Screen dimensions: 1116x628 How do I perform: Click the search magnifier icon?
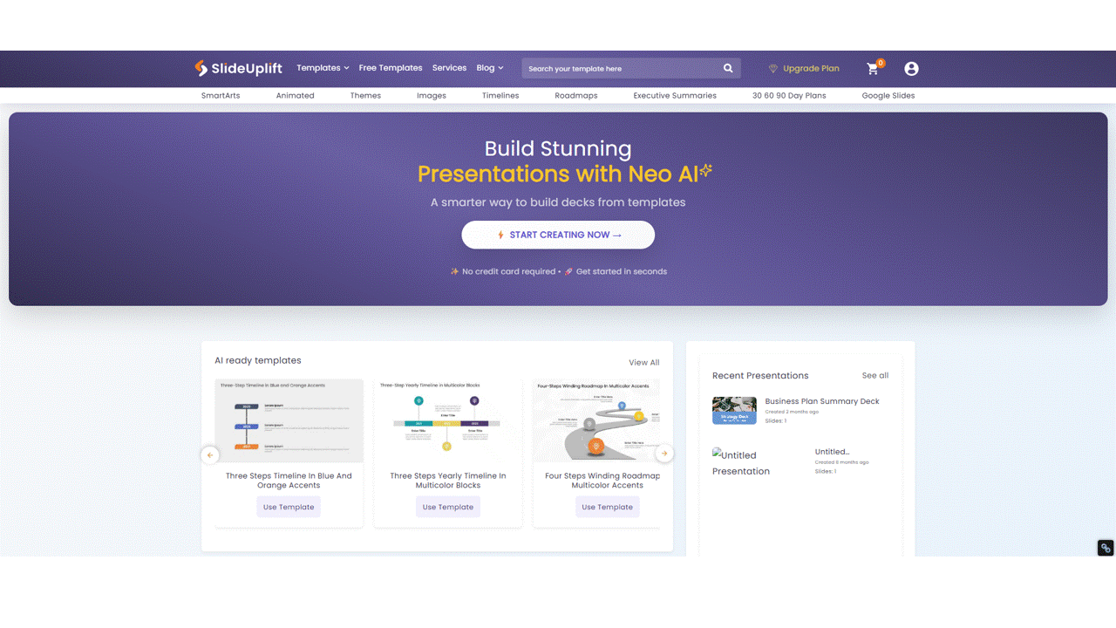coord(728,68)
